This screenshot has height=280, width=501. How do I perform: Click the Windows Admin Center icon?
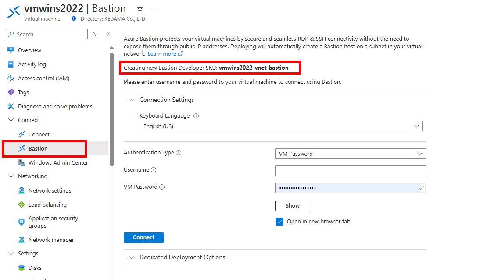pos(21,162)
